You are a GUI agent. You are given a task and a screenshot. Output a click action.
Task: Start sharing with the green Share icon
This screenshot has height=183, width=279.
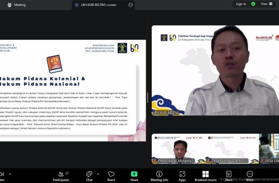[134, 177]
